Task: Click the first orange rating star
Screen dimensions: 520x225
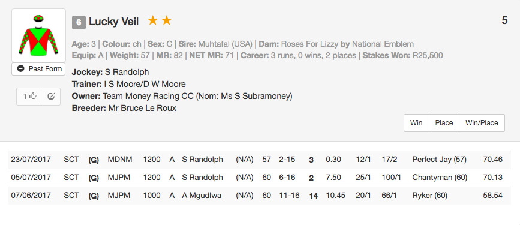Action: [x=152, y=20]
